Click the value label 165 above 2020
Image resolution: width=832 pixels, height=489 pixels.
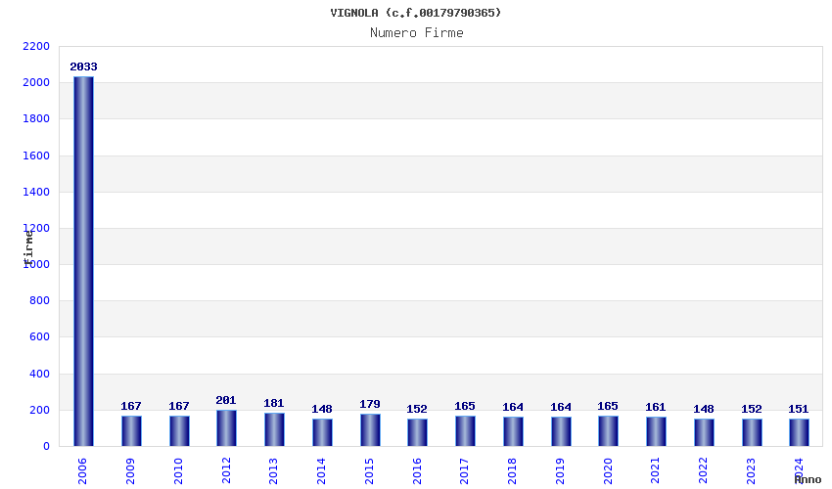pos(608,406)
